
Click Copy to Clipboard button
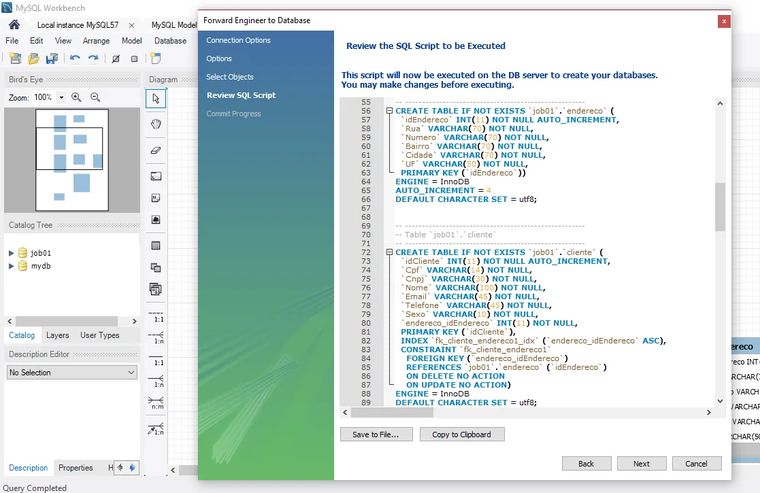[x=462, y=435]
